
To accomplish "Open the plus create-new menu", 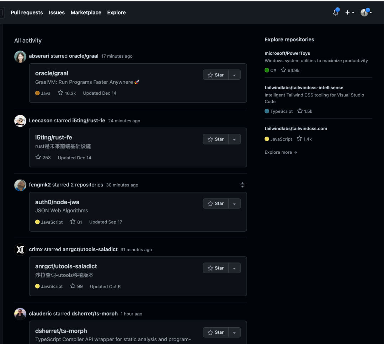I will pos(350,12).
